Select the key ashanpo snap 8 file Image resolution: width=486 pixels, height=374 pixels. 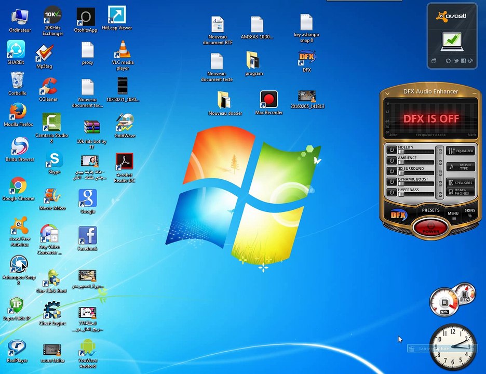point(306,28)
